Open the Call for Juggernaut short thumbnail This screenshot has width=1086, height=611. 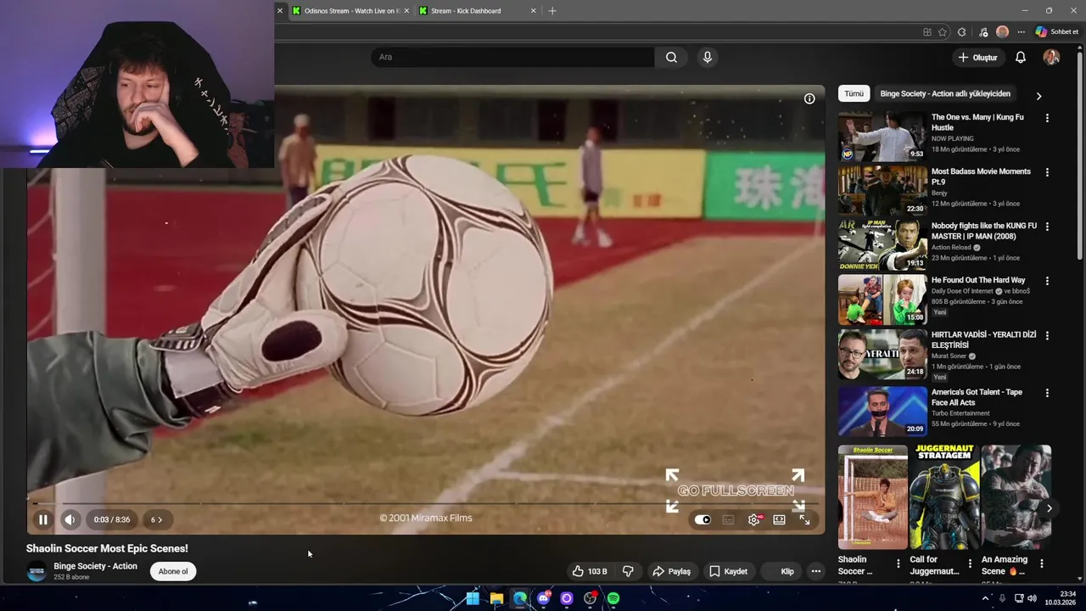pyautogui.click(x=944, y=497)
